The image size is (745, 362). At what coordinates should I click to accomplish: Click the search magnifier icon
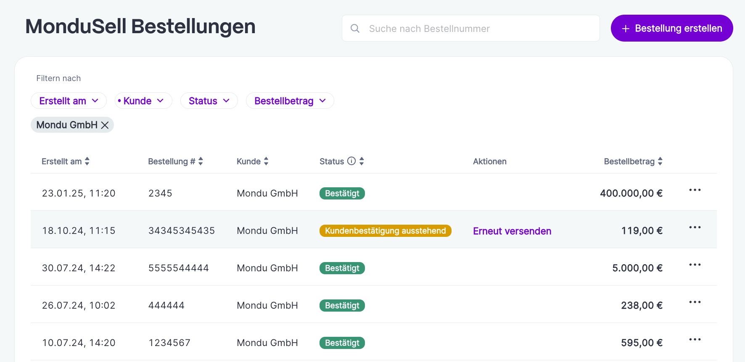point(355,28)
